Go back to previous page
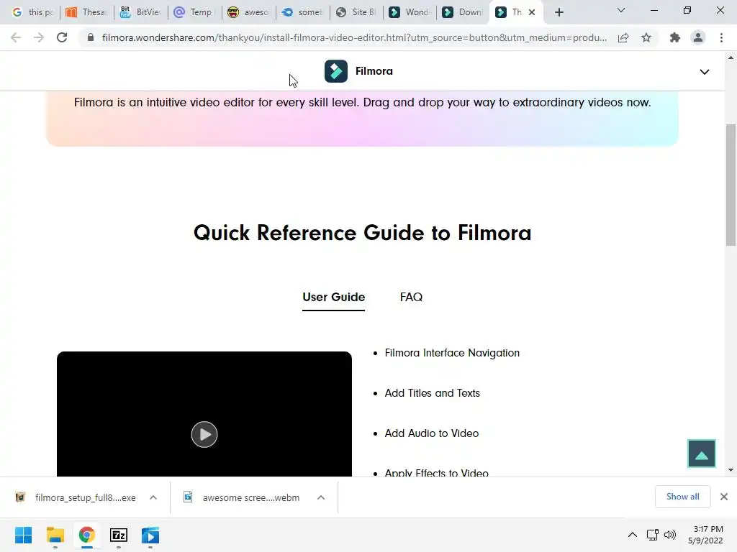The height and width of the screenshot is (552, 737). tap(16, 37)
